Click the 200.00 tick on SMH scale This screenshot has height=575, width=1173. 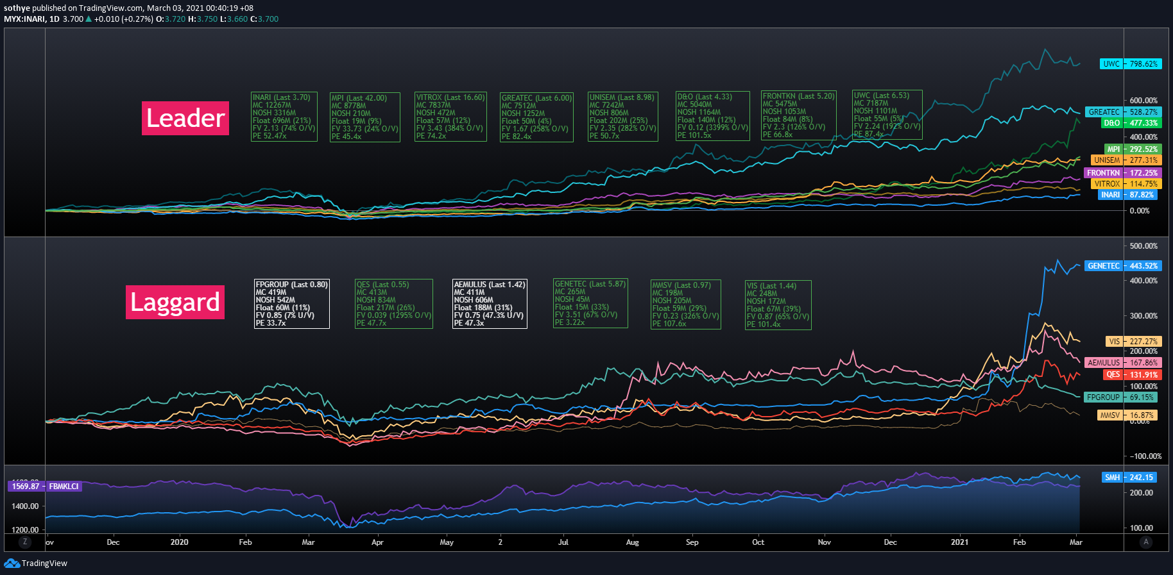coord(1141,493)
